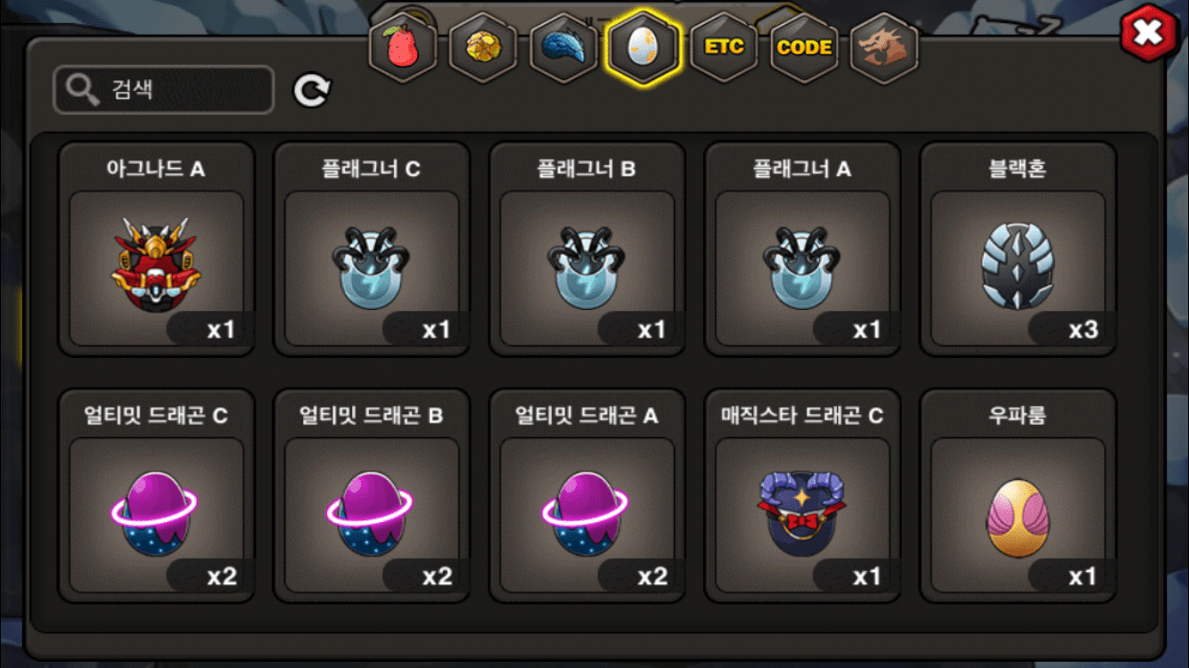Select the egg category tab

(x=643, y=47)
